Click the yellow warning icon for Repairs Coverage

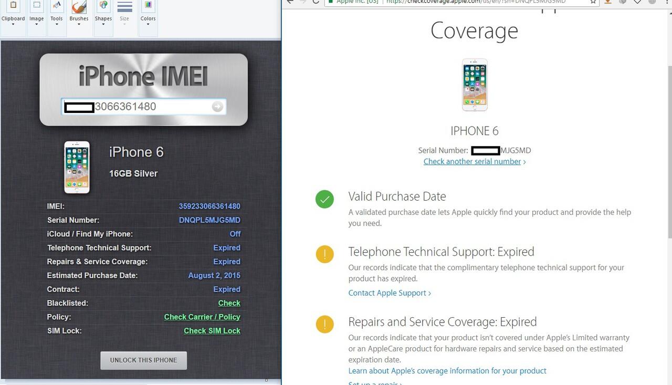[x=324, y=324]
